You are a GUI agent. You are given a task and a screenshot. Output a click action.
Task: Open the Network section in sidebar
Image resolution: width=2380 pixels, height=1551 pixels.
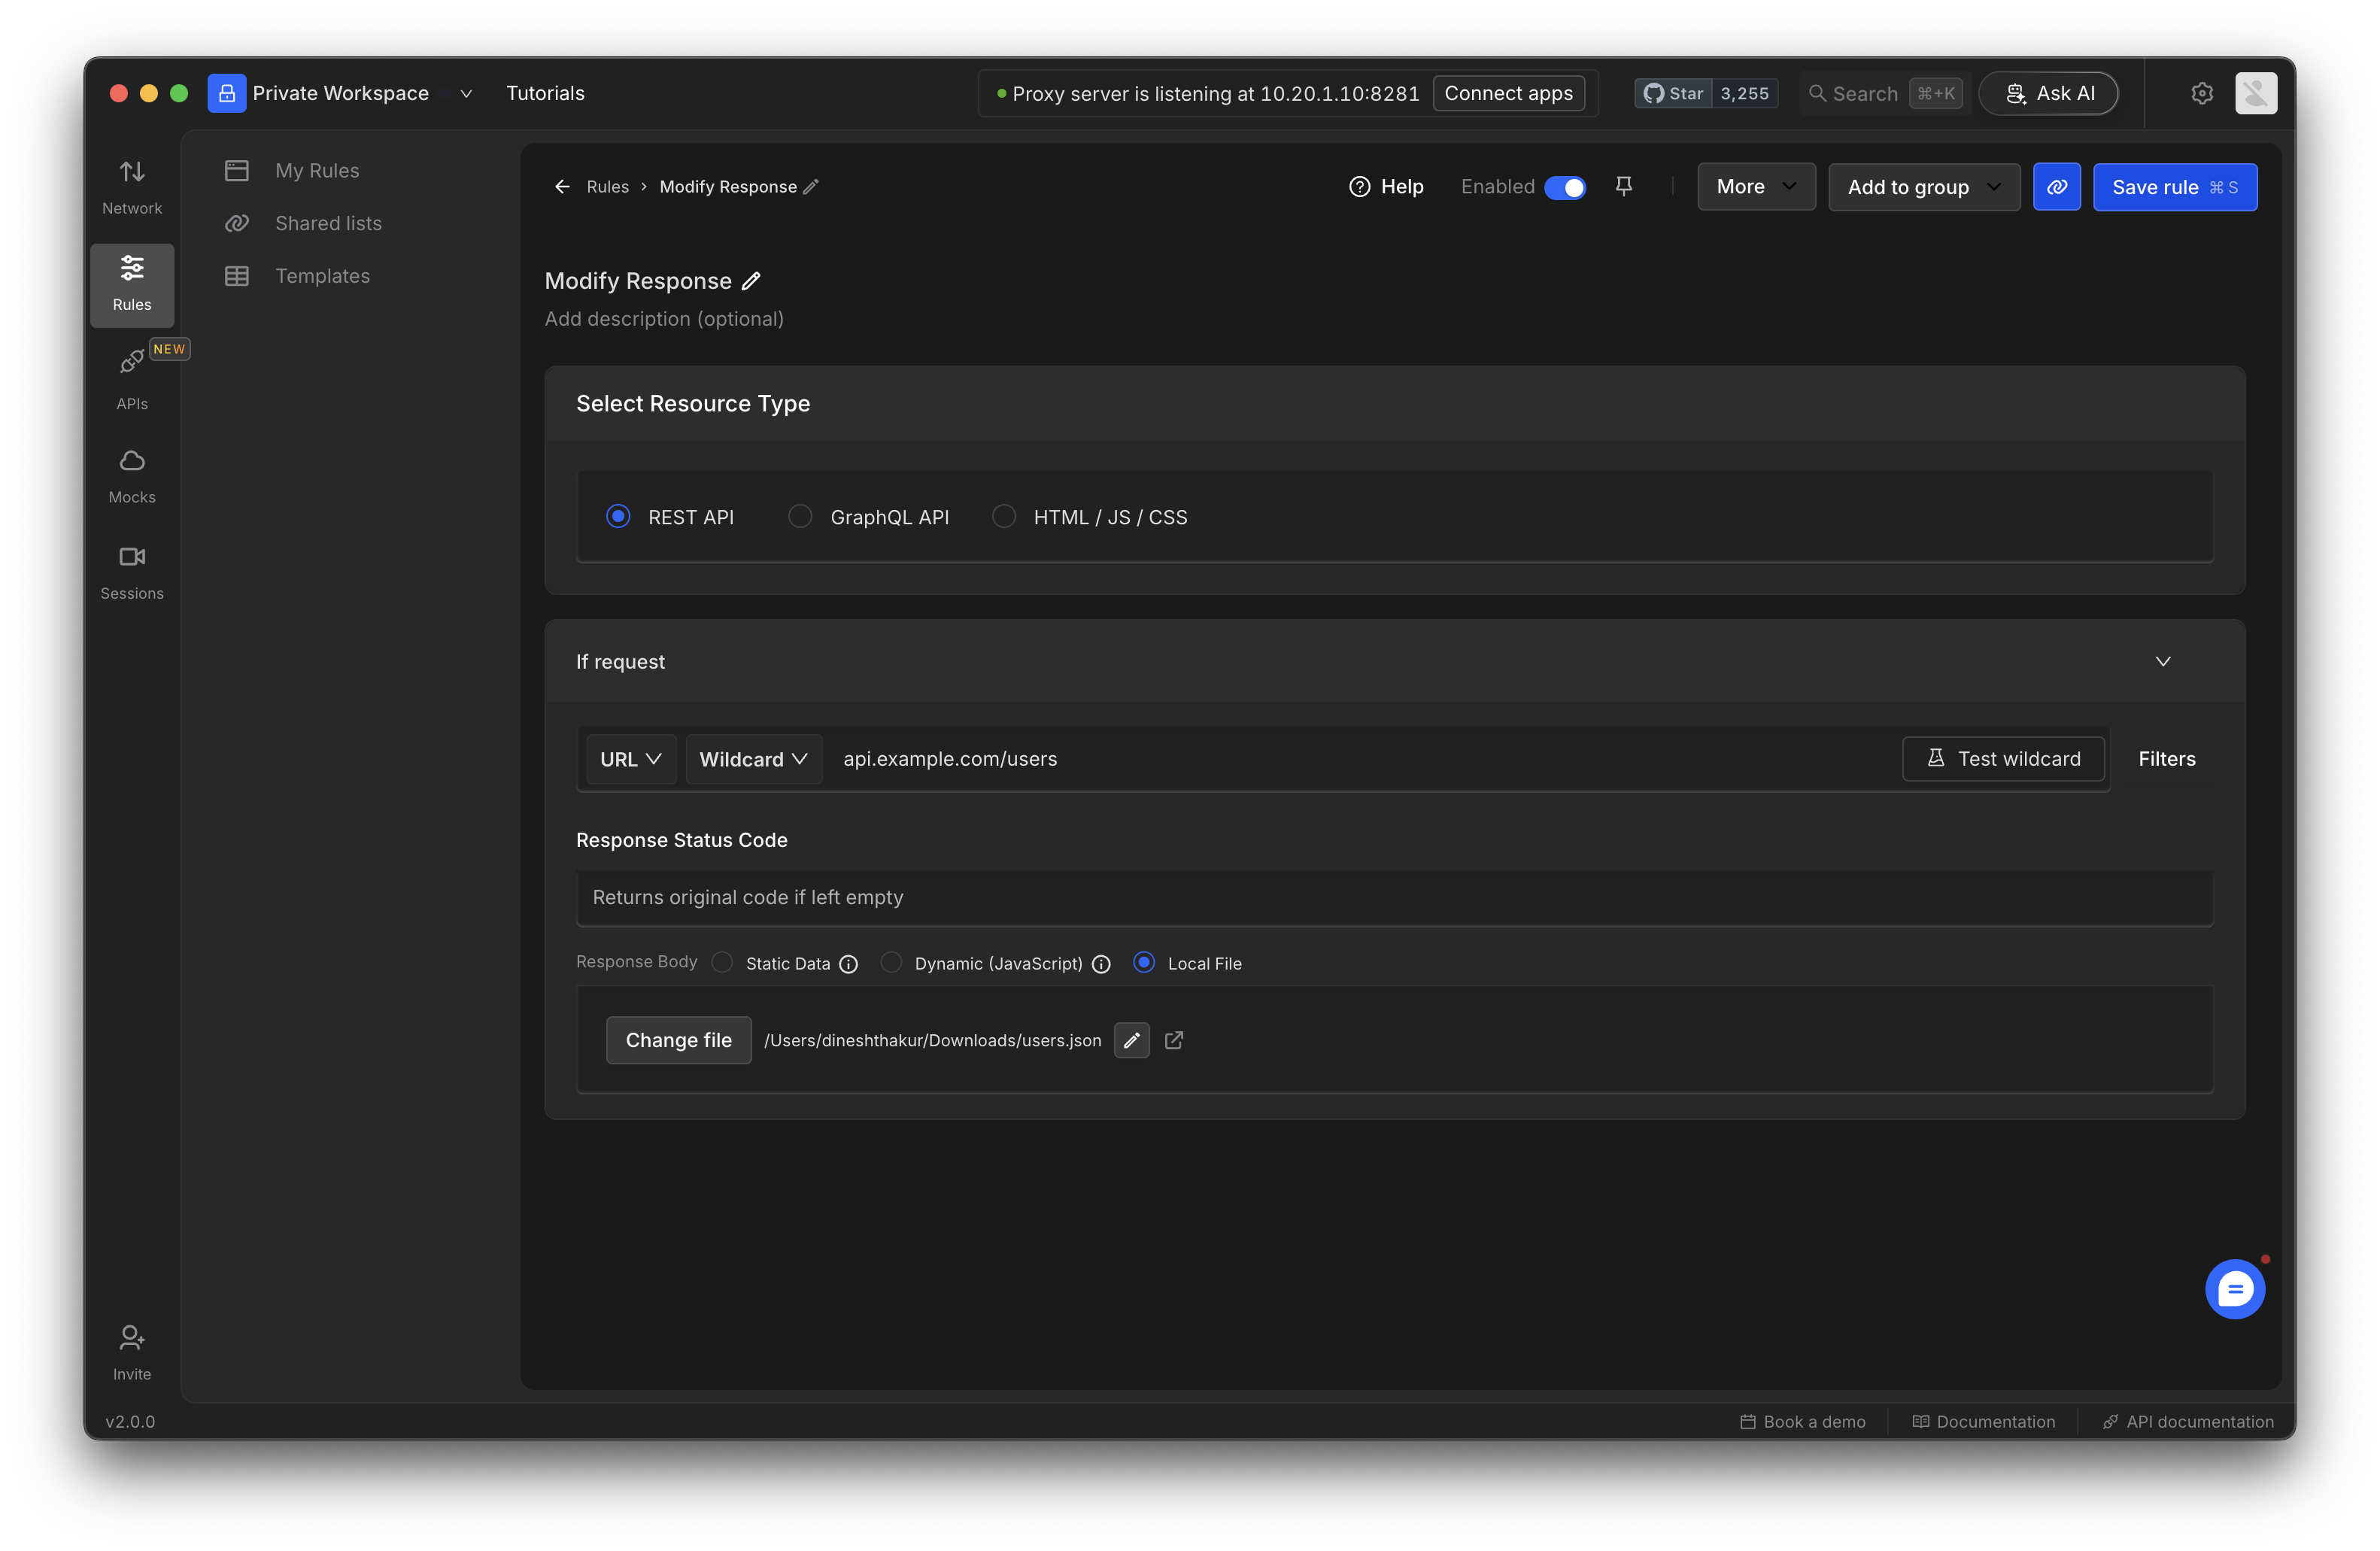(x=132, y=187)
